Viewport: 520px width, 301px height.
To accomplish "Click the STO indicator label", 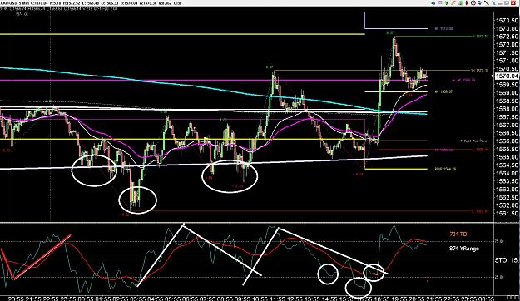I will [501, 260].
